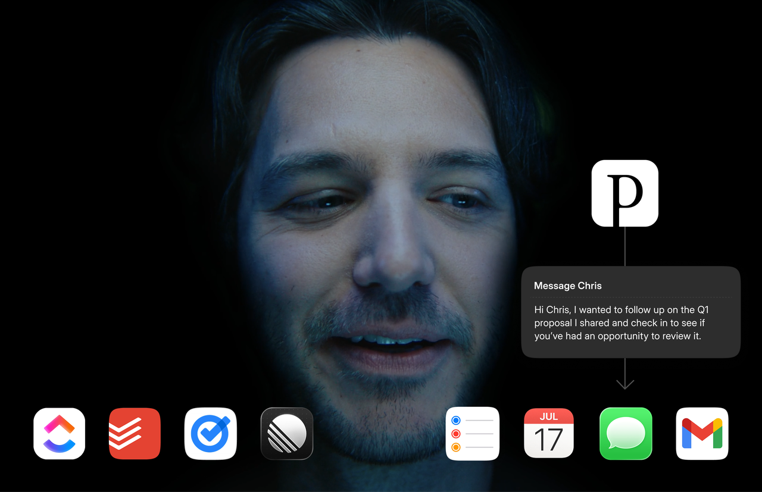
Task: Click the blue dot in Reminders icon
Action: 456,421
